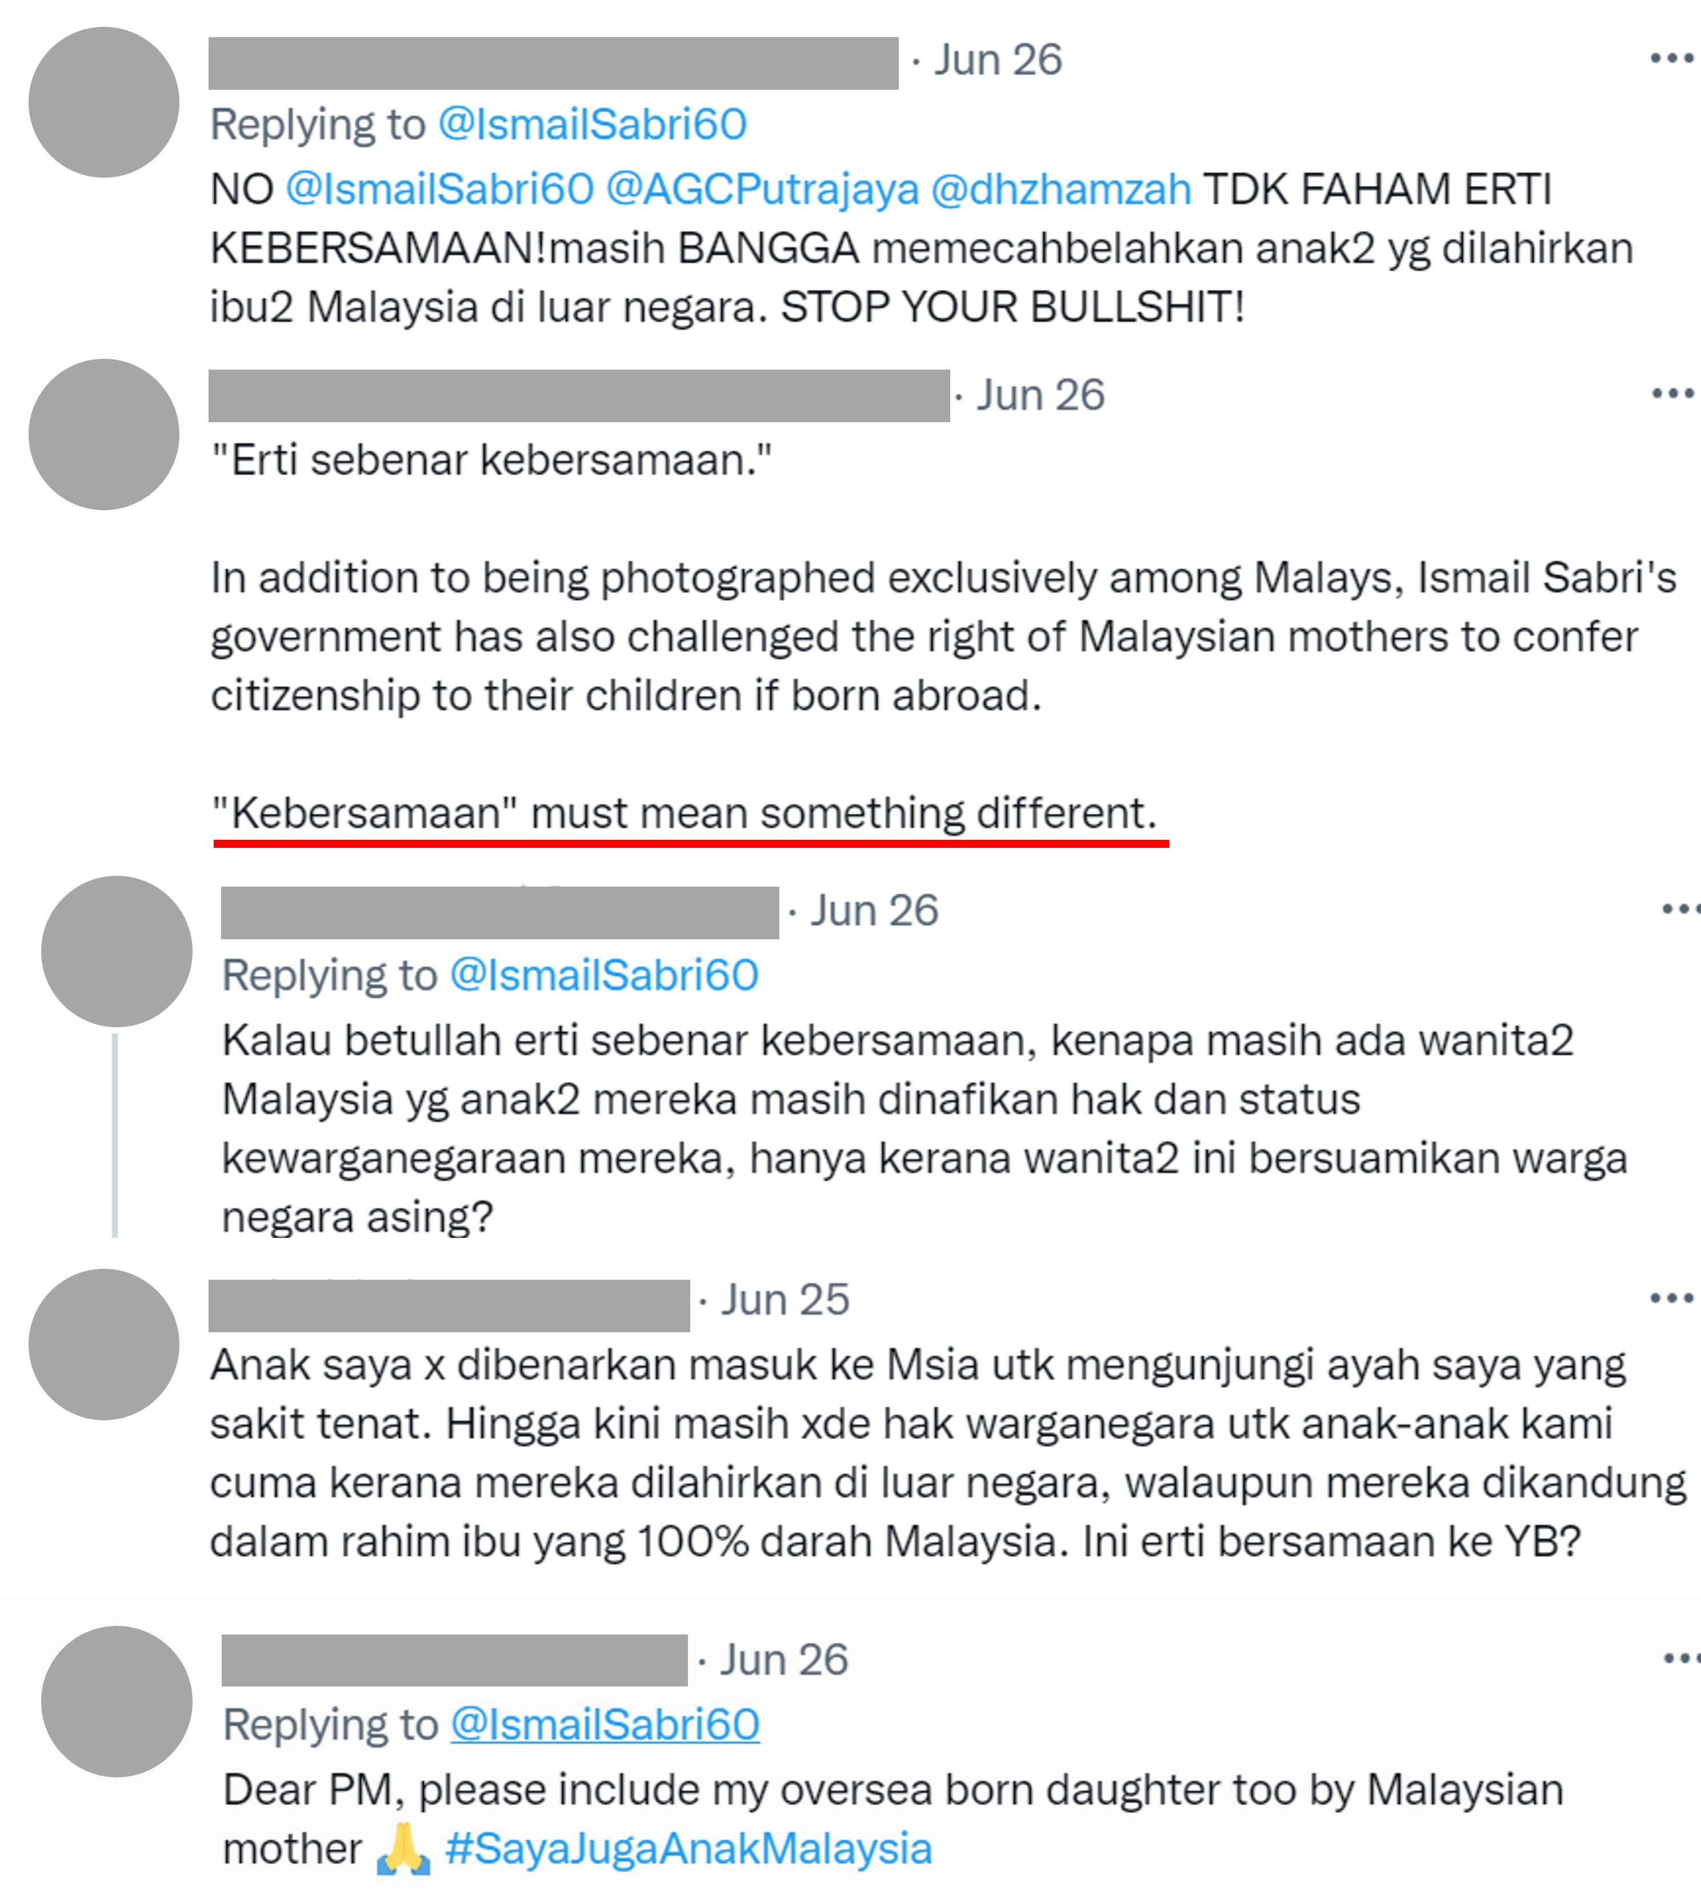Click the first tweet's profile avatar

pos(104,102)
